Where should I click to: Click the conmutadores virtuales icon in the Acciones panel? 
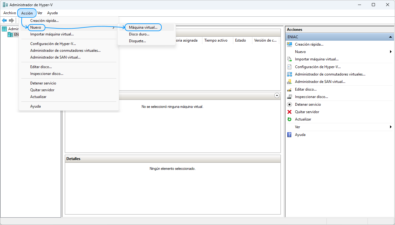[x=289, y=74]
